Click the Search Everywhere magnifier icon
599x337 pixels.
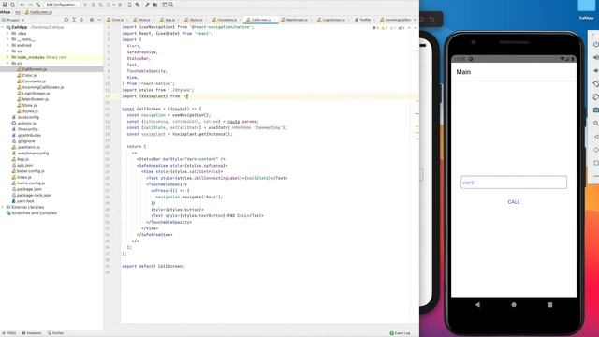[171, 4]
